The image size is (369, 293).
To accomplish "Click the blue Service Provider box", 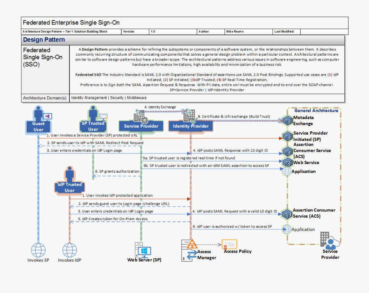I will [x=141, y=126].
